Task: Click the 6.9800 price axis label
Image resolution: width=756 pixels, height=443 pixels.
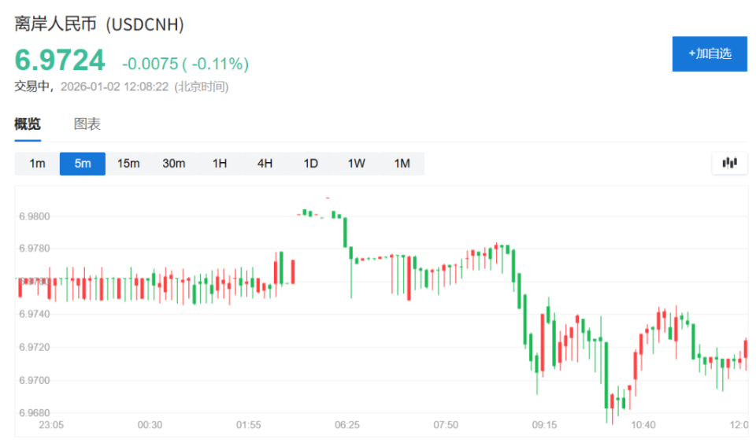Action: 33,216
